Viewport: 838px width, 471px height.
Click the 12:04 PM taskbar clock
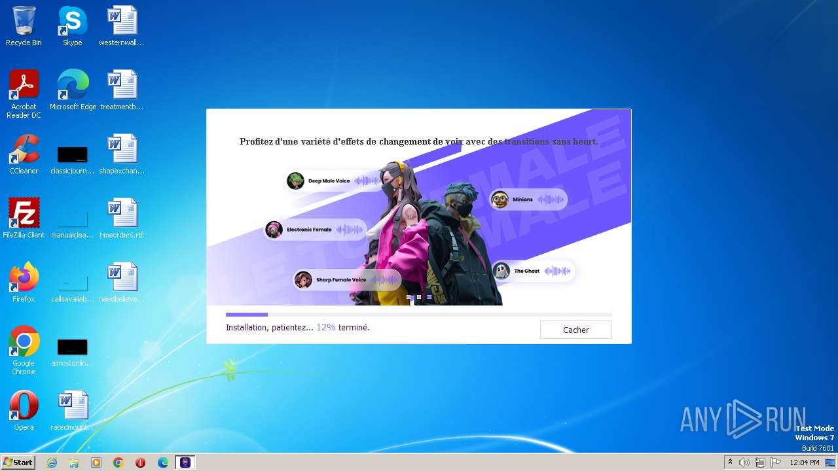coord(805,462)
